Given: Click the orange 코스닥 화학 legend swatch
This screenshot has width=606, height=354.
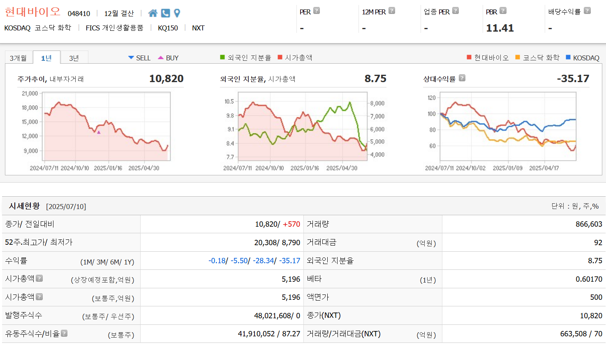Looking at the screenshot, I should click(x=518, y=57).
